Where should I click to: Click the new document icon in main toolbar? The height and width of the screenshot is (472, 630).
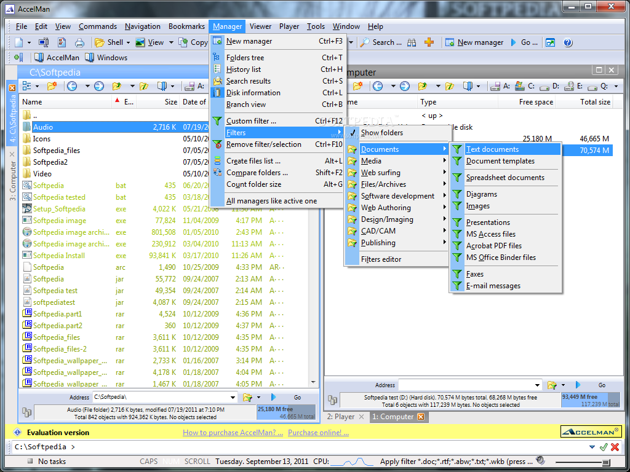[x=19, y=42]
